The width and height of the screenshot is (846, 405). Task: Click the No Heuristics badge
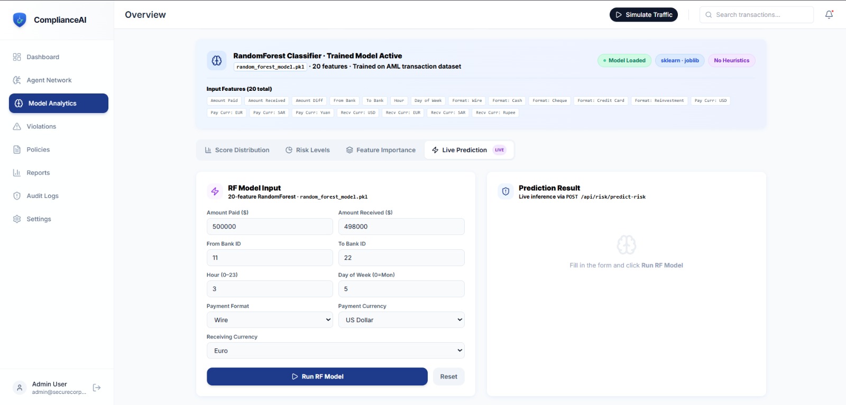pyautogui.click(x=732, y=61)
